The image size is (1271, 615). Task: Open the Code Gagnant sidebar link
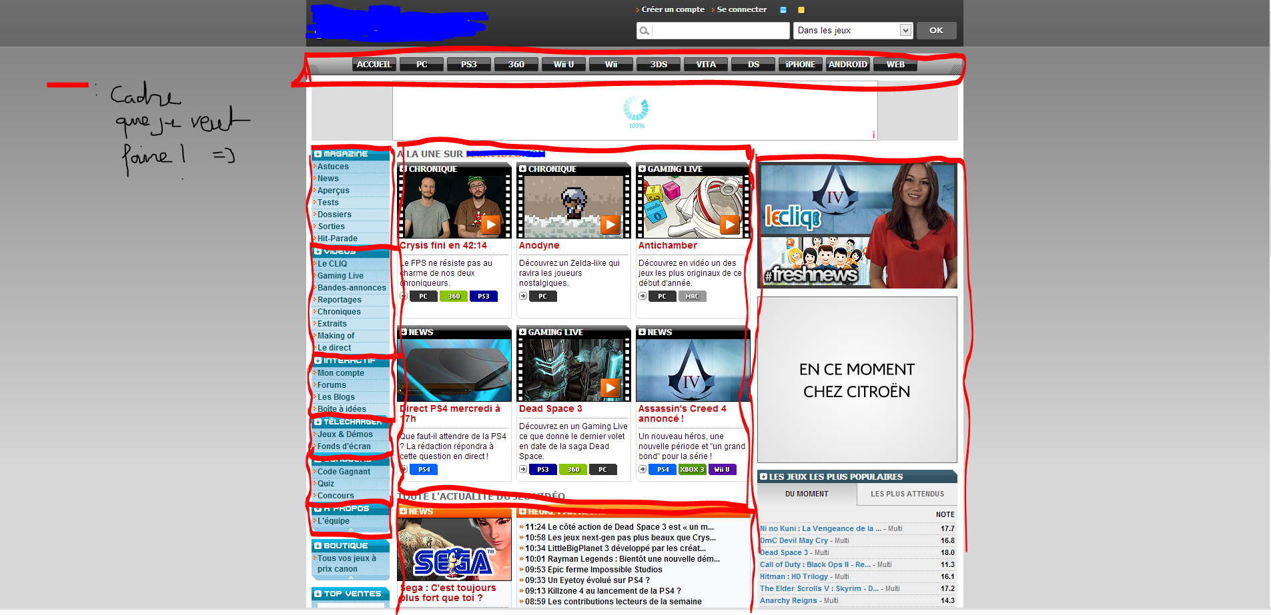344,472
